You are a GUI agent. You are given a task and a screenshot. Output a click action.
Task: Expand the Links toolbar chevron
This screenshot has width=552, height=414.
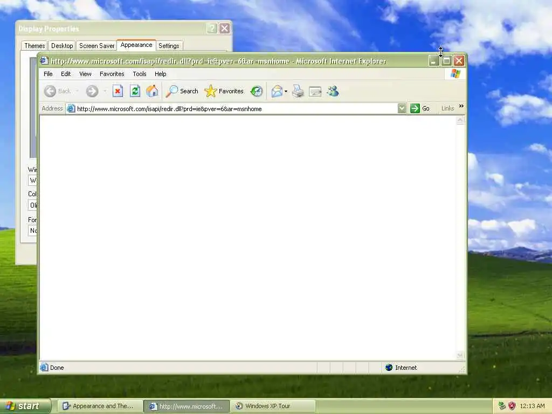tap(461, 106)
